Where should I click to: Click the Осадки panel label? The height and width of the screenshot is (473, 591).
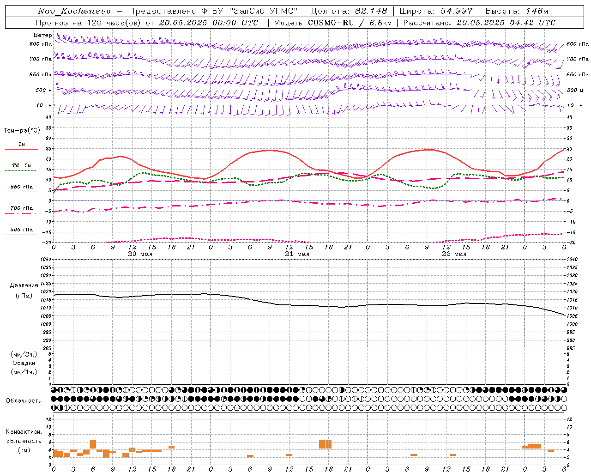24,363
